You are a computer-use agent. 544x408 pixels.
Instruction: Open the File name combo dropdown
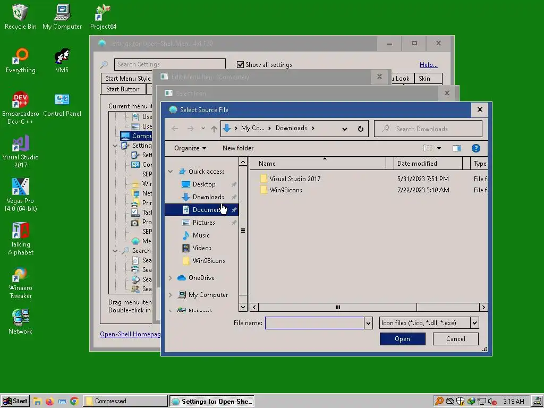click(x=369, y=323)
